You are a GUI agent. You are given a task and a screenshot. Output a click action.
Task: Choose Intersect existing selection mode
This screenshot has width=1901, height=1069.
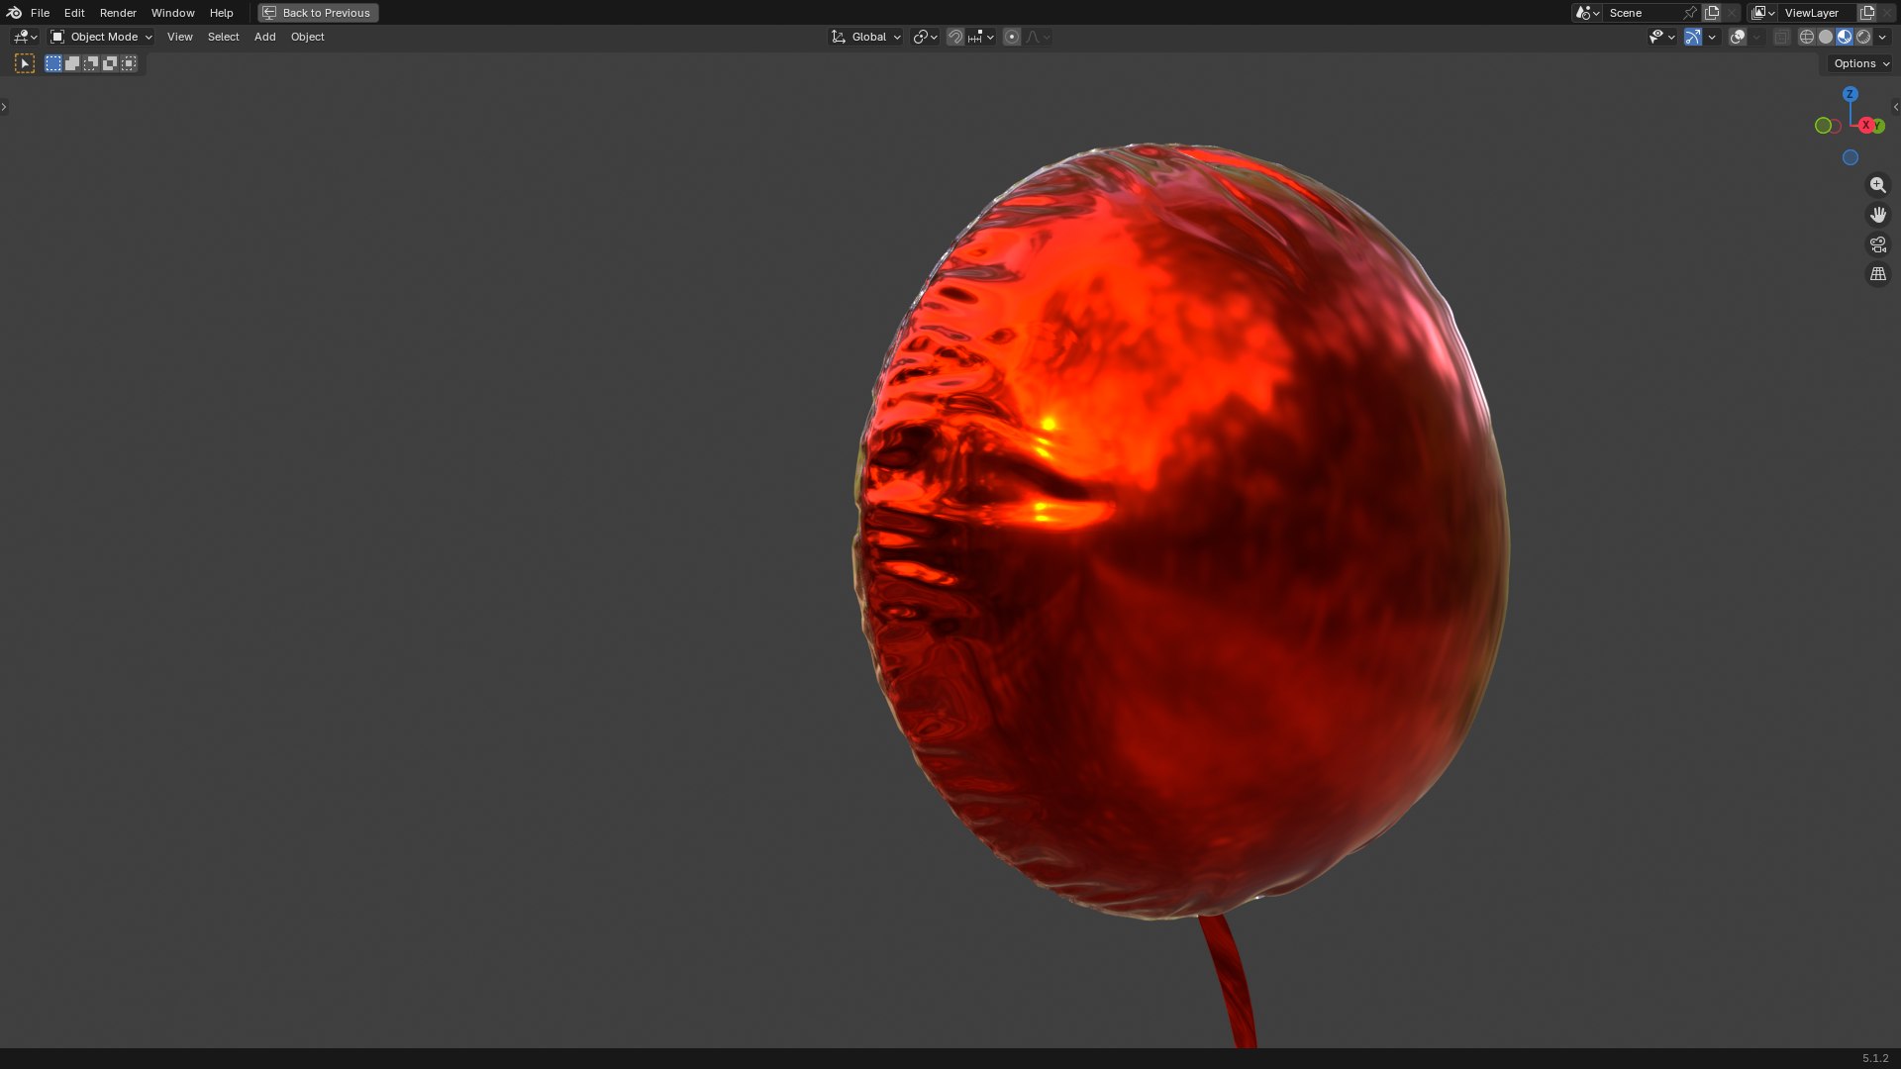click(x=129, y=63)
